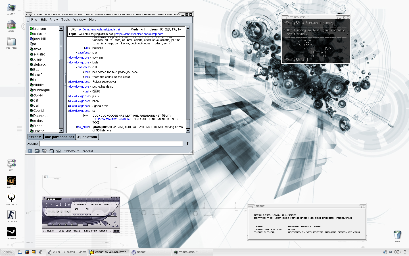Click the ChatZilla 'cZ' icon in the status bar
This screenshot has height=256, width=409.
58,151
